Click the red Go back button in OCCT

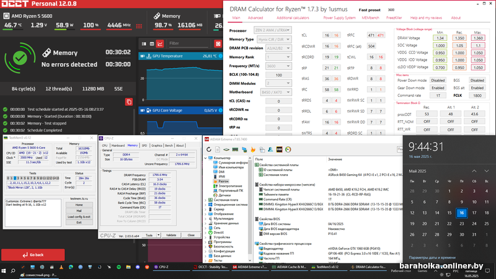click(x=33, y=255)
